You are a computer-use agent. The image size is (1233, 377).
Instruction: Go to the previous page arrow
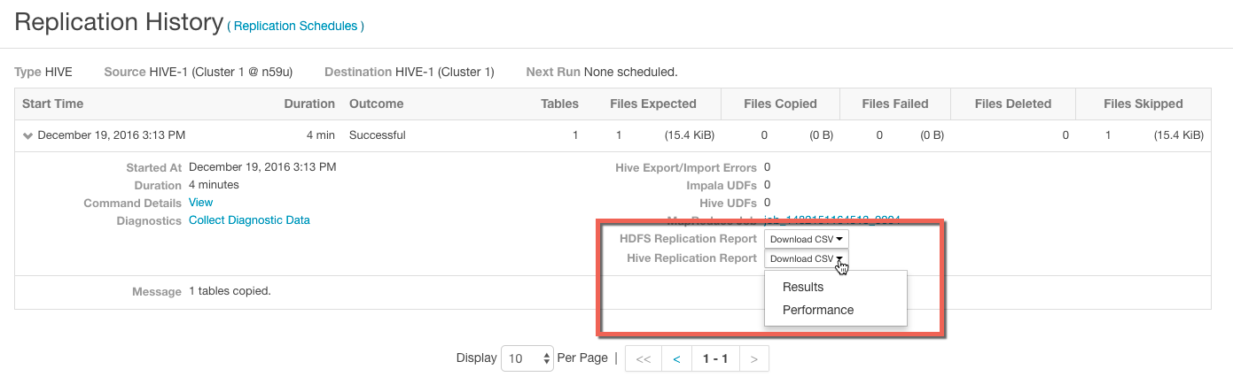click(x=676, y=359)
